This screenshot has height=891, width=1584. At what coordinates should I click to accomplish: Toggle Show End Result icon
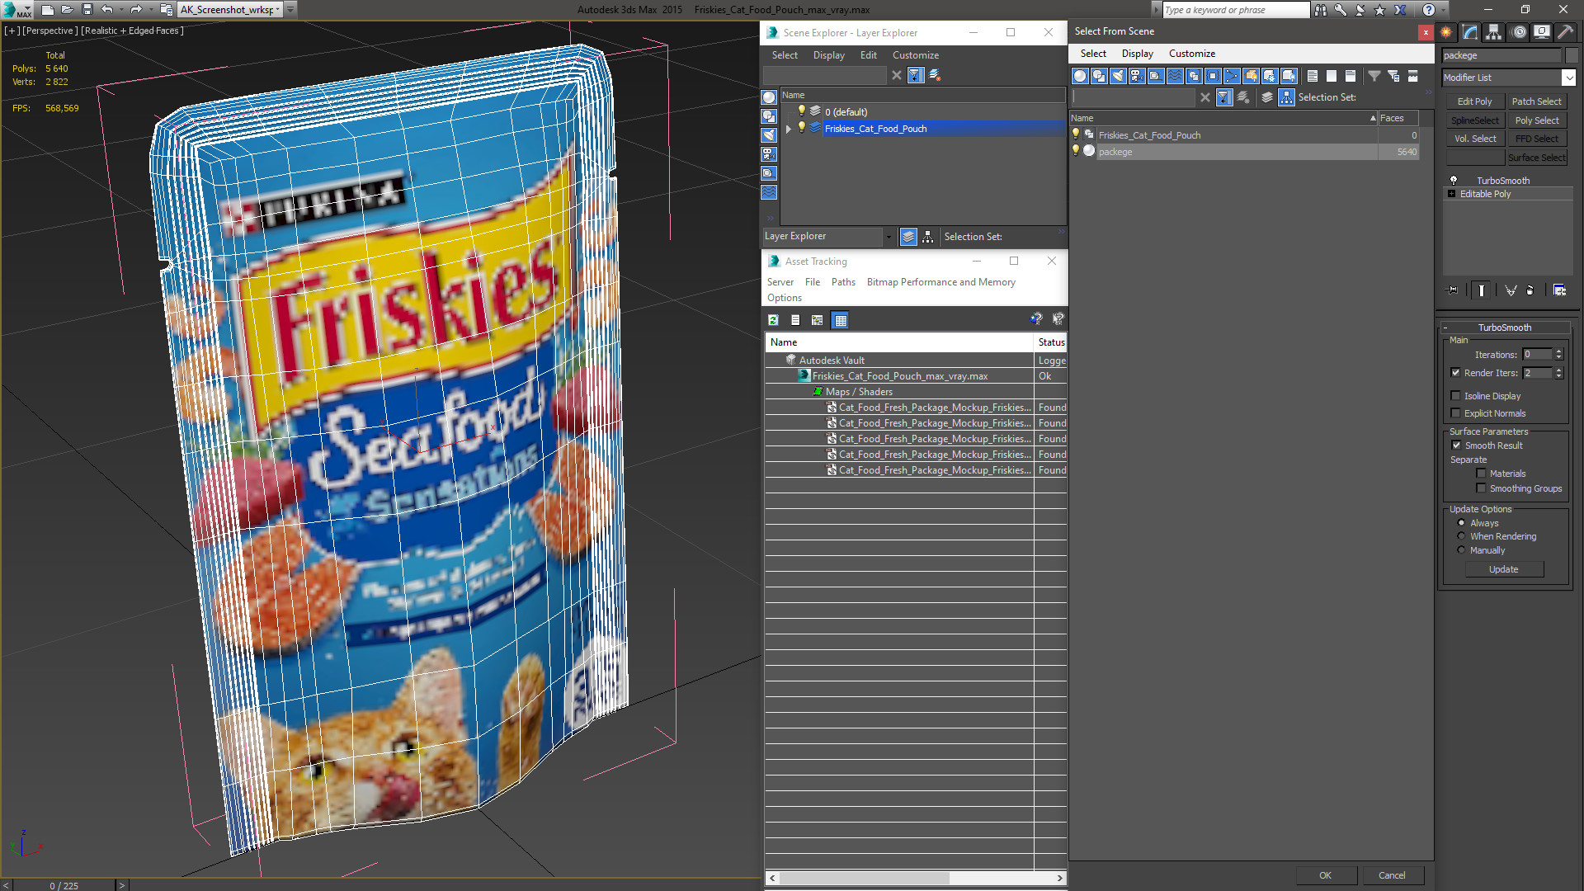(x=1482, y=290)
